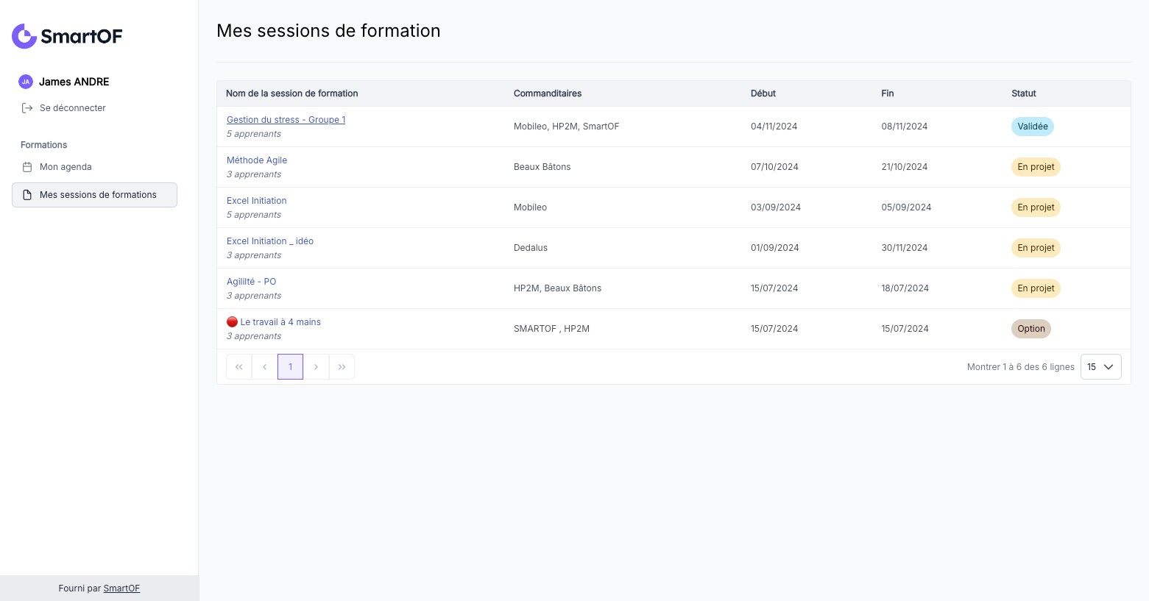Open Gestion du stress - Groupe 1 session

click(x=286, y=120)
